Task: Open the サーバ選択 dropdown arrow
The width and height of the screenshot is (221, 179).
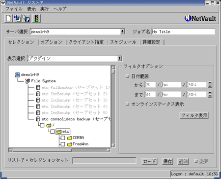Action: pos(122,32)
